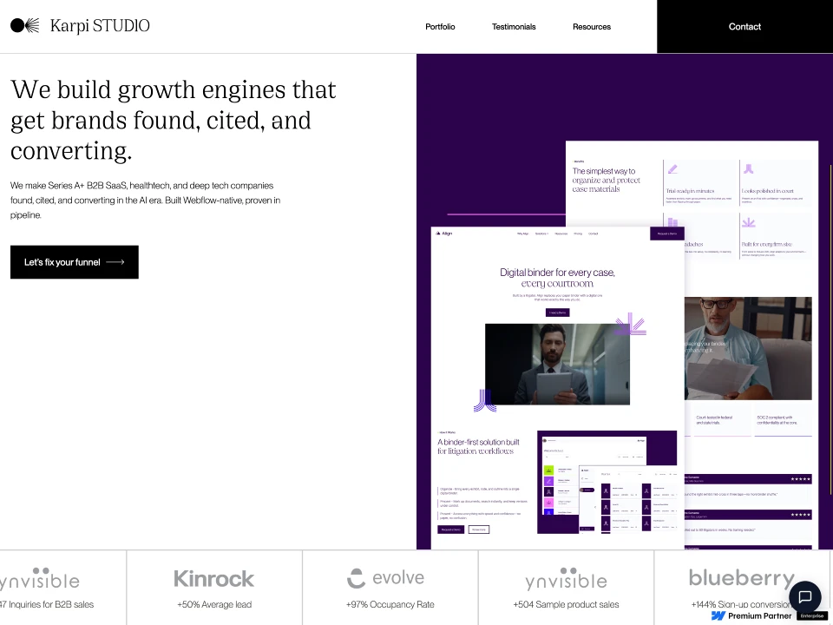Click the Series A+ B2B SaaS paragraph
The width and height of the screenshot is (833, 625).
pos(146,201)
